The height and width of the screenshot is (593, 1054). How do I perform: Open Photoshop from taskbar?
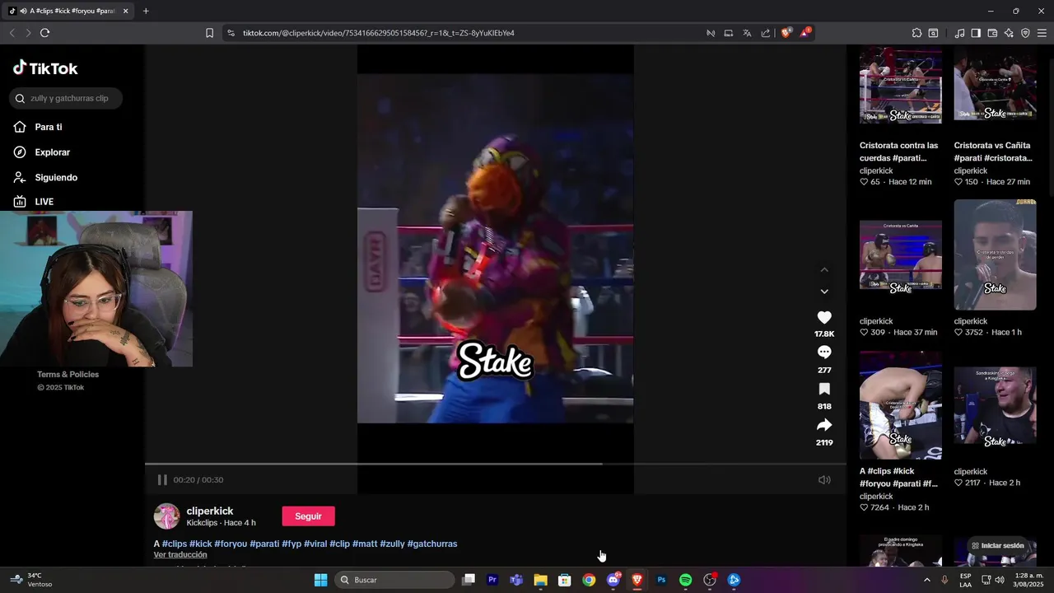[x=661, y=580]
